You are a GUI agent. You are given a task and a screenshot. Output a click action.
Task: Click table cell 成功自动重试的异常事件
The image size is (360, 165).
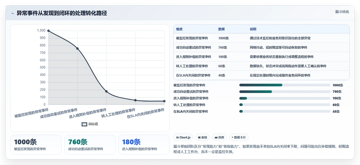194,48
